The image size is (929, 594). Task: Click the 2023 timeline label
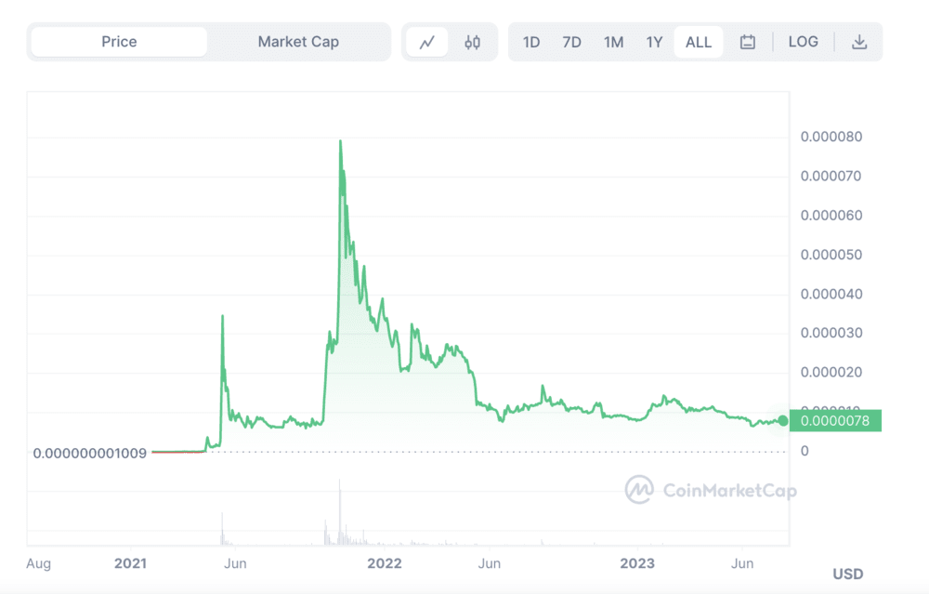(x=637, y=563)
